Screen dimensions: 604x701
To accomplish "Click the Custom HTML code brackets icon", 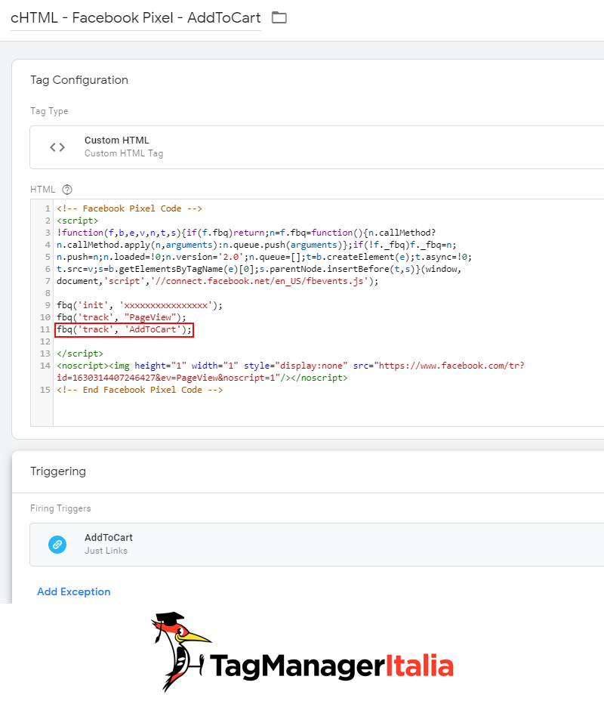I will [x=57, y=147].
